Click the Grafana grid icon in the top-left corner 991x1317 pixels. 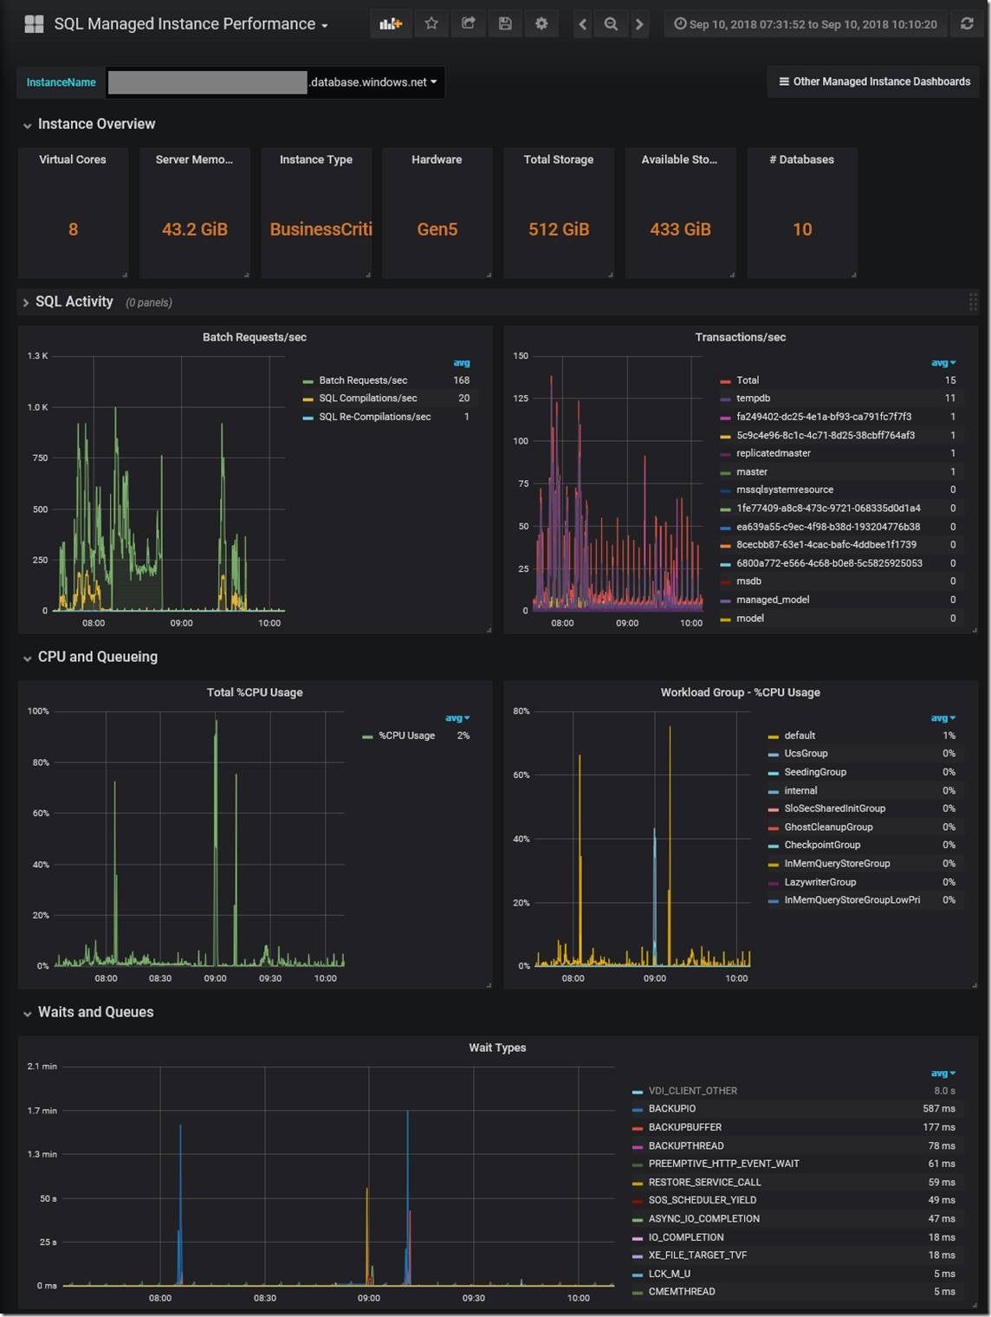coord(34,23)
